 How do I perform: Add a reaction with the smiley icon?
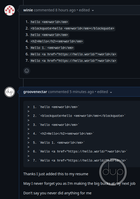click(27, 71)
